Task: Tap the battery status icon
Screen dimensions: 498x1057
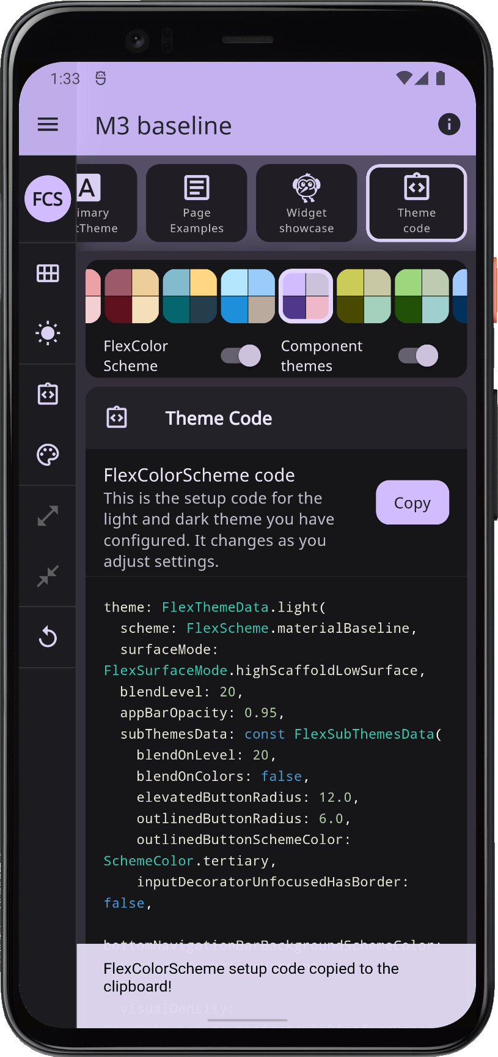Action: [441, 78]
